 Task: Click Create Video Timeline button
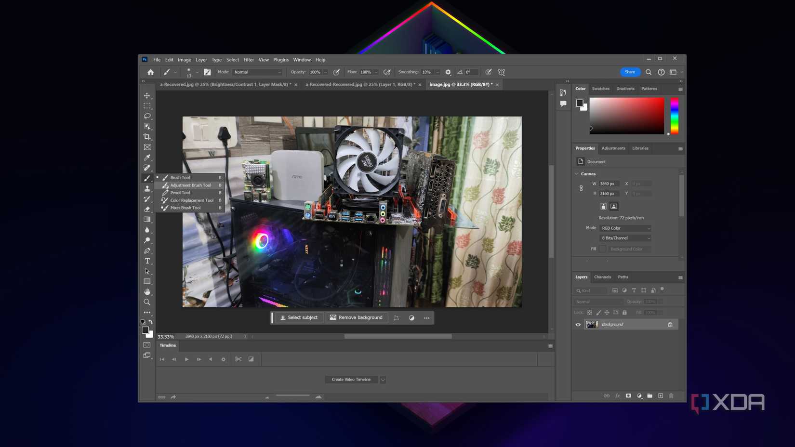point(351,380)
